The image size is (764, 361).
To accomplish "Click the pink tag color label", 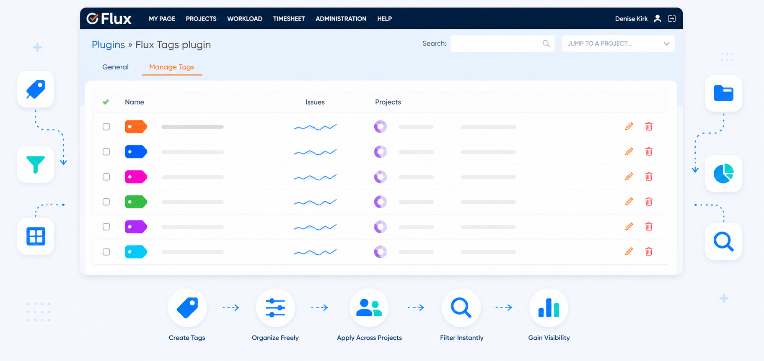I will click(x=136, y=177).
